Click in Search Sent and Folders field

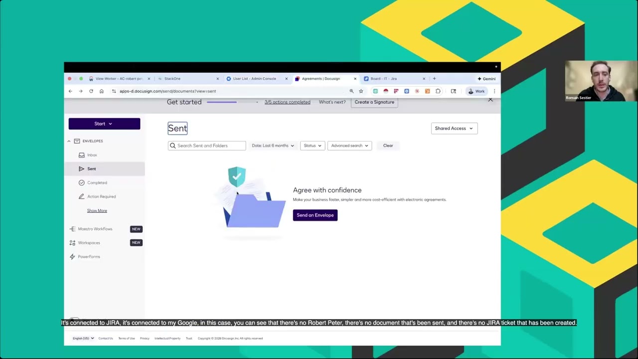(207, 146)
